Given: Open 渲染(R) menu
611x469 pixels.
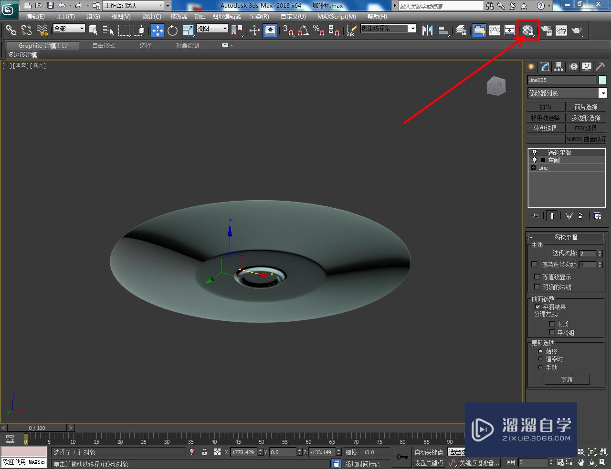Looking at the screenshot, I should (259, 16).
